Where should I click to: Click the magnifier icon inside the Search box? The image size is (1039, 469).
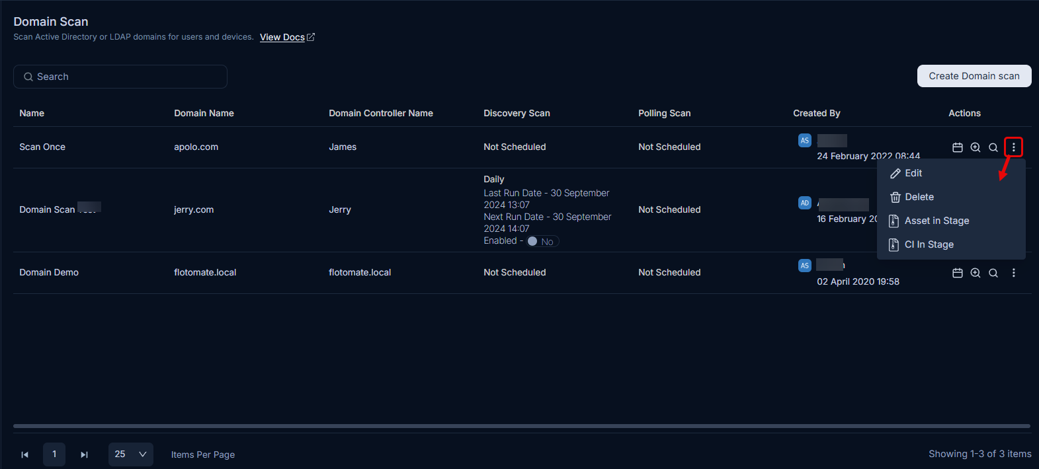(x=28, y=77)
